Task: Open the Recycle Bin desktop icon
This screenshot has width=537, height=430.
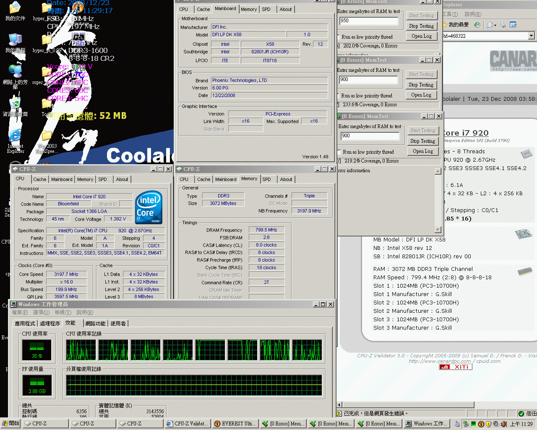Action: pos(15,106)
